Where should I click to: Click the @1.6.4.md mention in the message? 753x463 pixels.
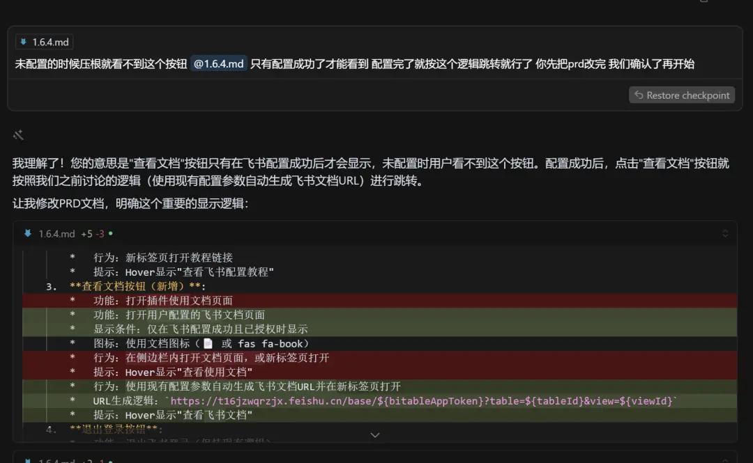[218, 64]
